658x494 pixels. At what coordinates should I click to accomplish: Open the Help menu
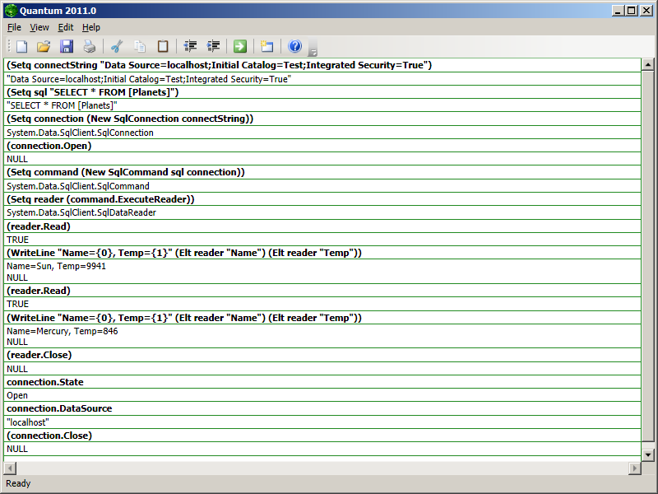(x=91, y=27)
